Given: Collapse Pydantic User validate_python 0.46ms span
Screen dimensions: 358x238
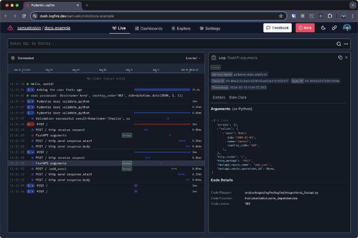Looking at the screenshot, I should tap(30, 113).
